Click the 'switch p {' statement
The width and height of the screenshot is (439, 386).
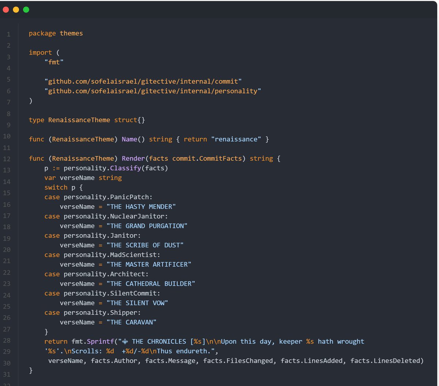coord(64,187)
